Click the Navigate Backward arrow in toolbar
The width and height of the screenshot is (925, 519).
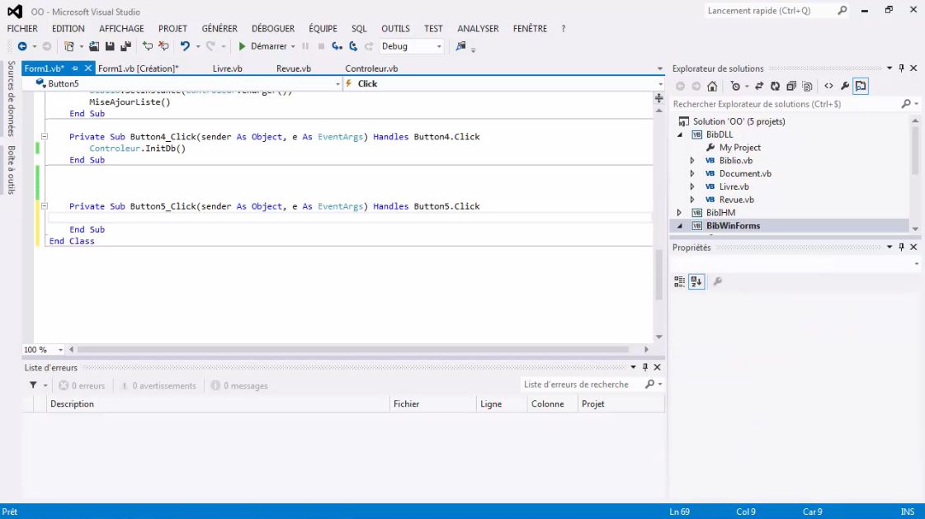[x=22, y=46]
